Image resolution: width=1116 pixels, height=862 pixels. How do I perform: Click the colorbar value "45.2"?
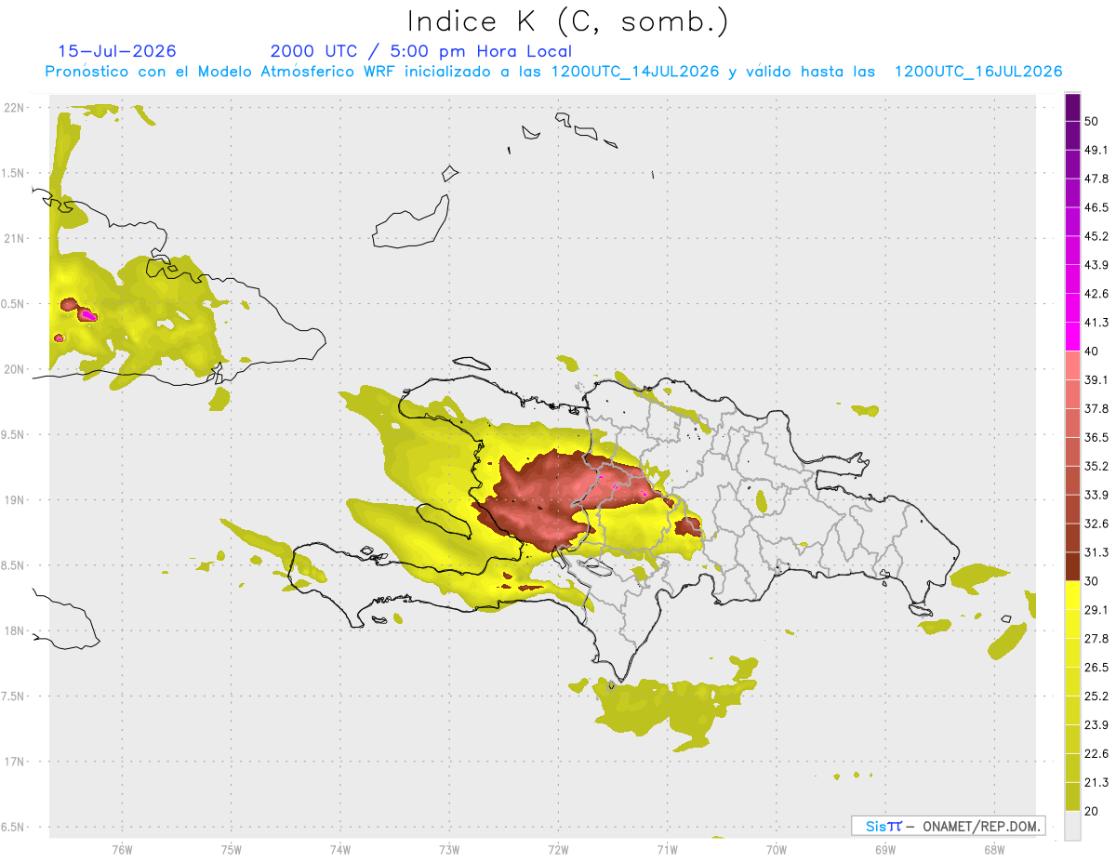(1096, 236)
